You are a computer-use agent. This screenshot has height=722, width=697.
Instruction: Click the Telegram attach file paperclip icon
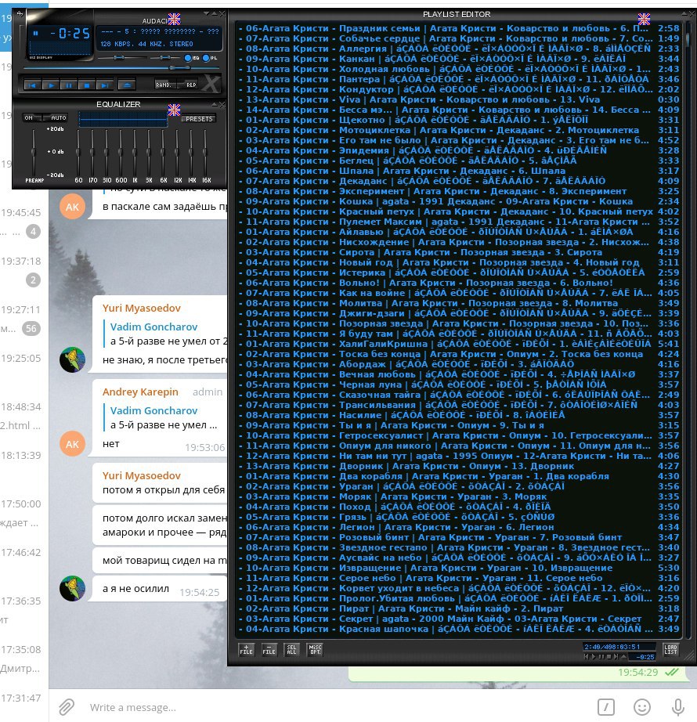click(67, 707)
